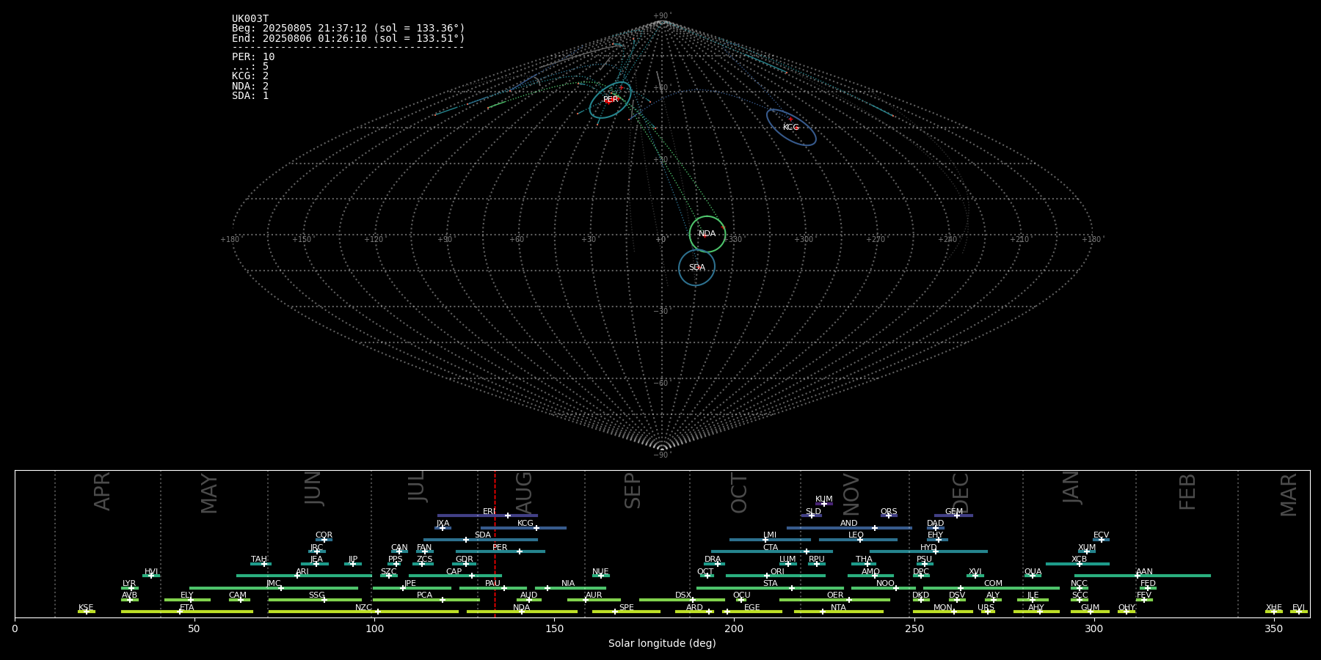Click the SDA radiant circle on the sky map
The width and height of the screenshot is (1321, 660).
click(696, 268)
